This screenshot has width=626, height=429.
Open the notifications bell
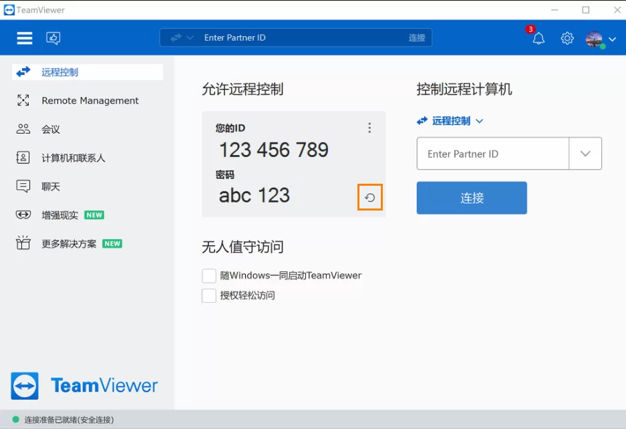(x=538, y=38)
